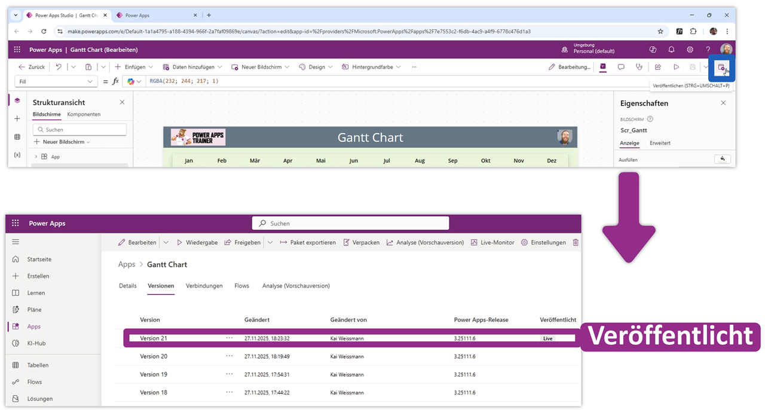The image size is (765, 410).
Task: Switch to the Komponenten tab
Action: point(84,114)
